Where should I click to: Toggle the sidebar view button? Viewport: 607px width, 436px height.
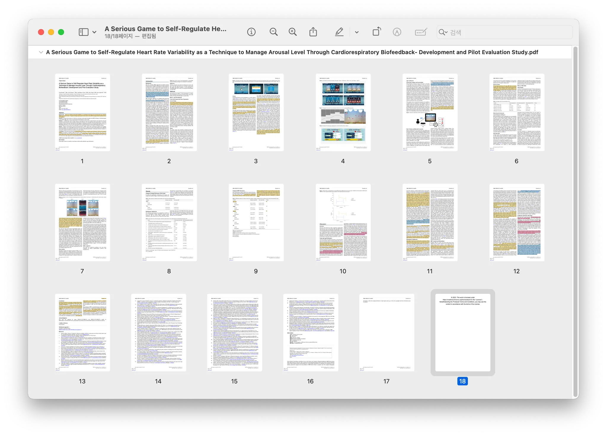[x=84, y=32]
